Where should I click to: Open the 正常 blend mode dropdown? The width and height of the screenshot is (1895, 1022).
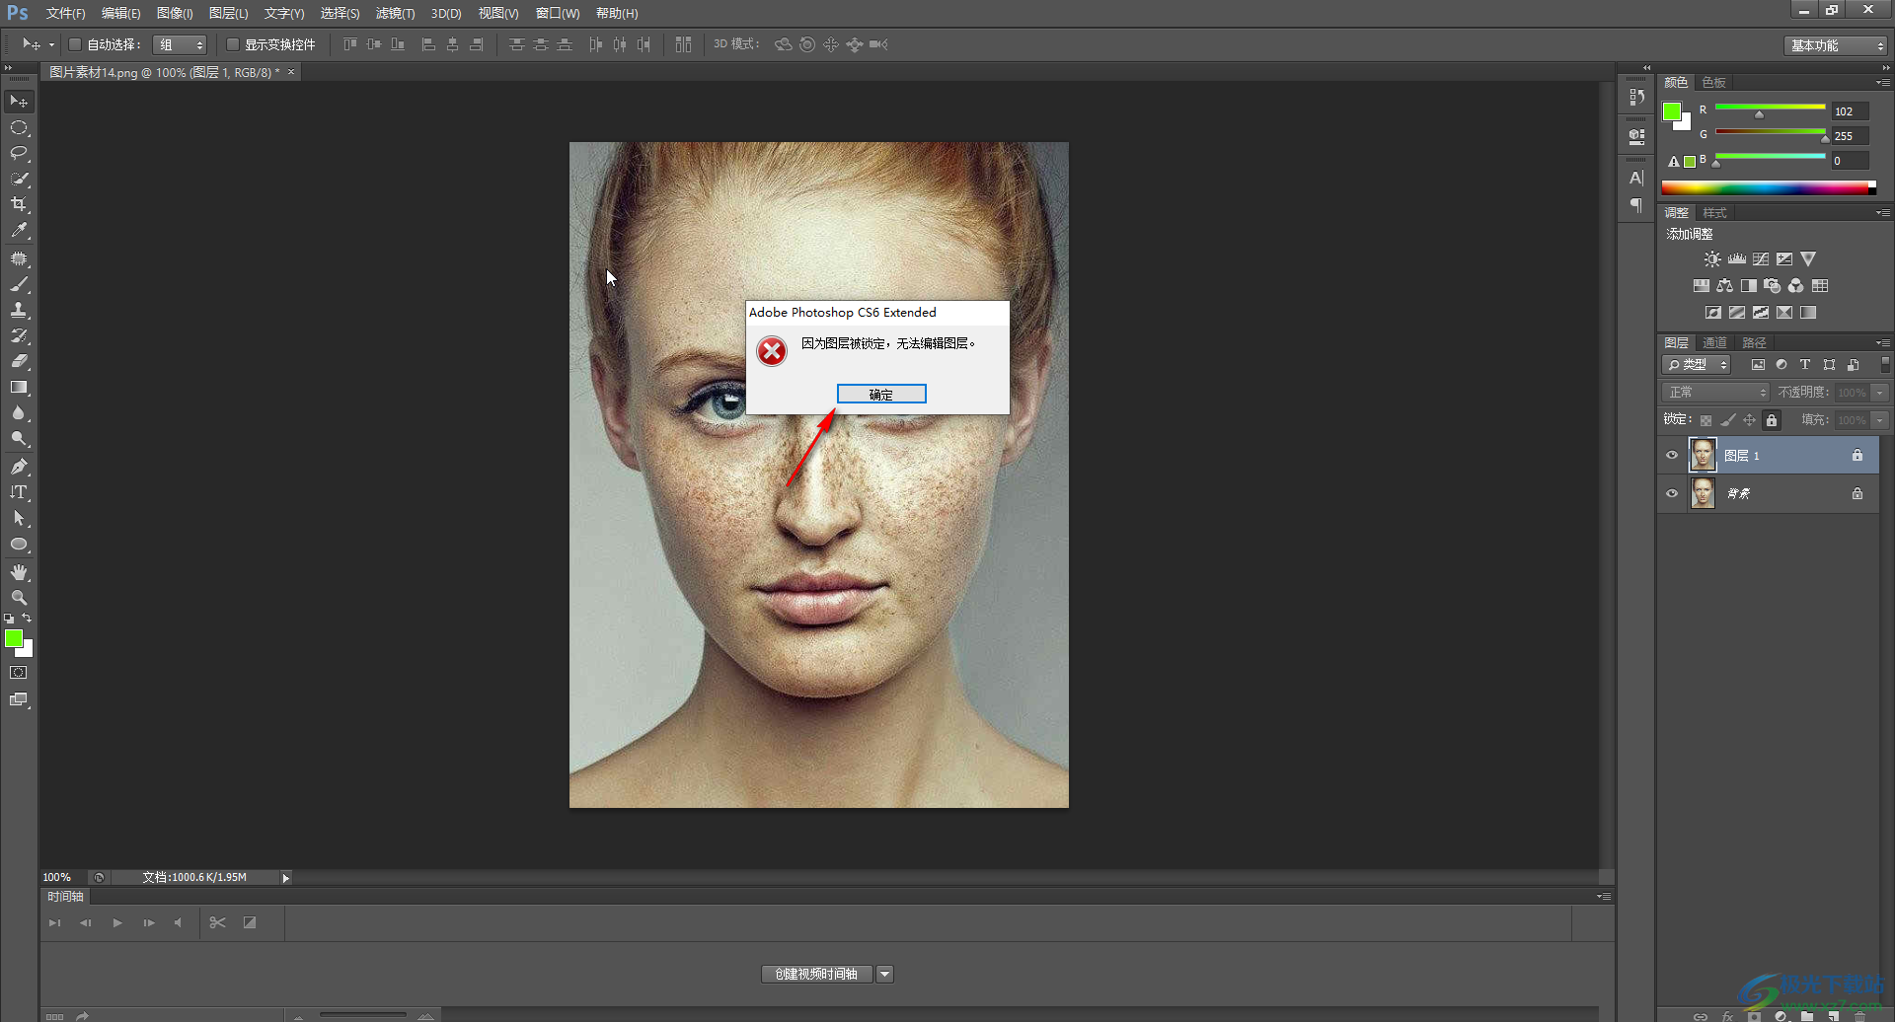[1716, 393]
